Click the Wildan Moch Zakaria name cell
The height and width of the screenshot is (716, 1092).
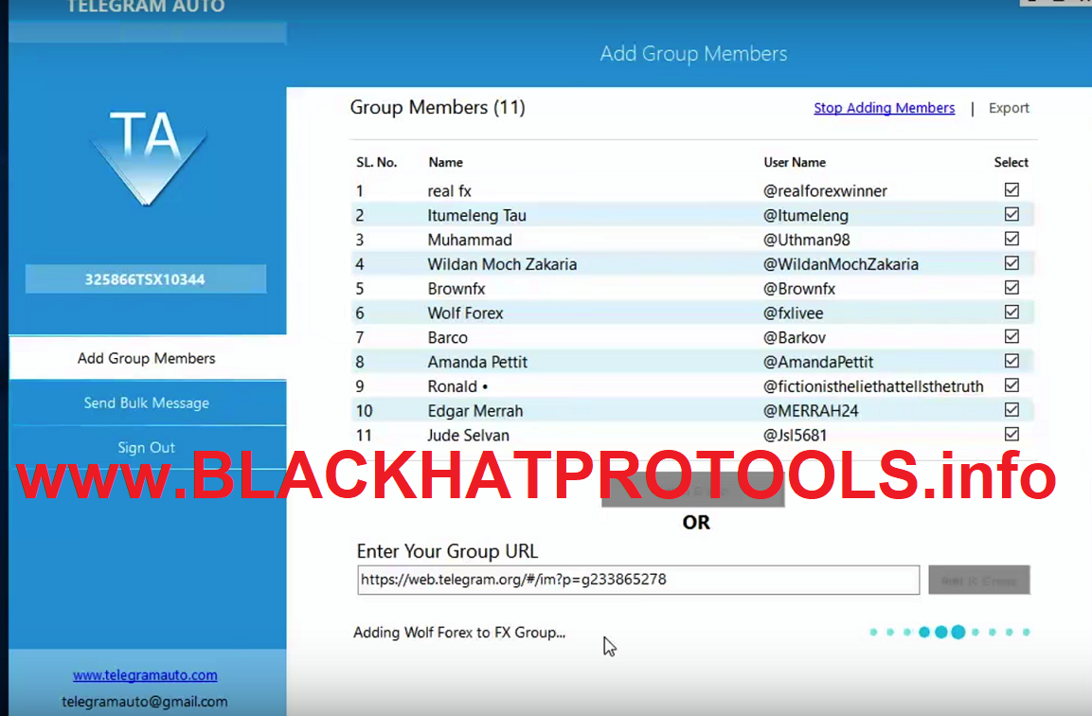click(x=502, y=264)
